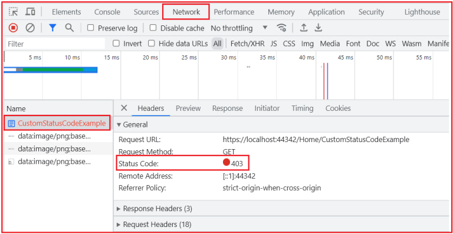This screenshot has width=453, height=234.
Task: Enable the Disable cache checkbox
Action: click(153, 28)
